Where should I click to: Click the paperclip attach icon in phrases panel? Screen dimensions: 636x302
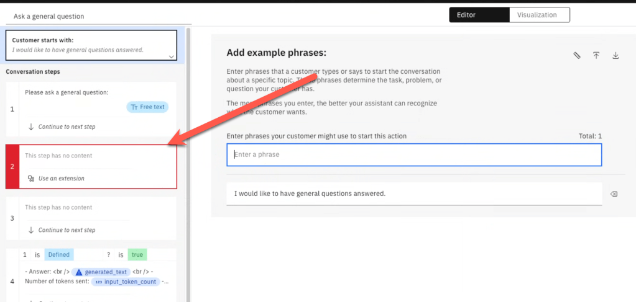point(576,56)
